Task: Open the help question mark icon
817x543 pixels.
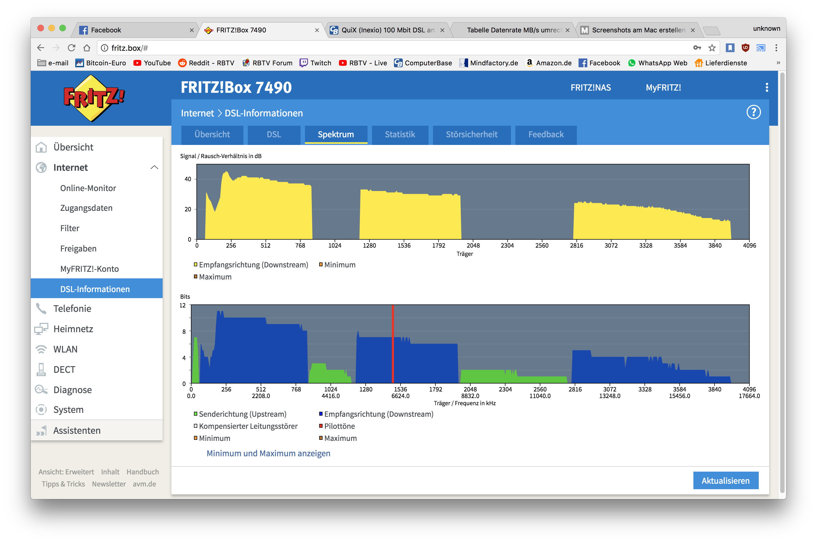Action: [753, 112]
